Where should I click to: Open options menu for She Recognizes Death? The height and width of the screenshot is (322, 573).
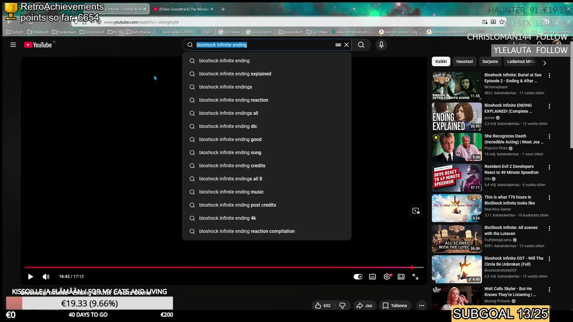[549, 137]
